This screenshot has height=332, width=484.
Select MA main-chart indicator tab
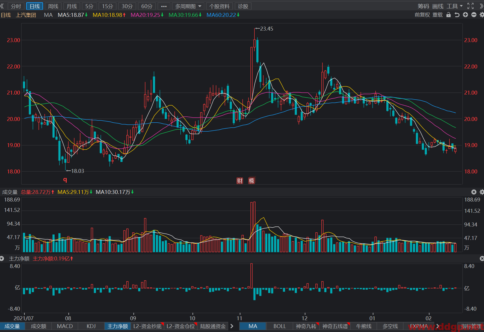(x=253, y=326)
